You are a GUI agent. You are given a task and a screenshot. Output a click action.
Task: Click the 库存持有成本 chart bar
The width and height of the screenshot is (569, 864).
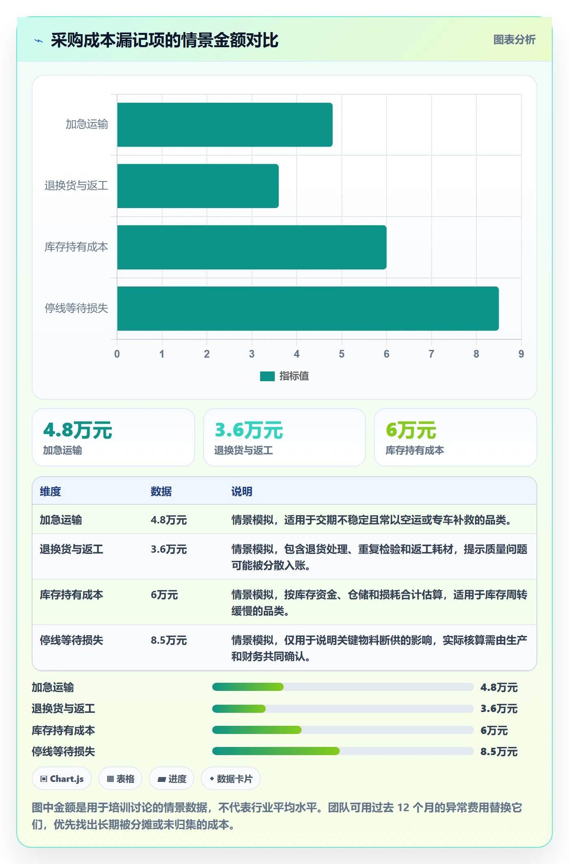(252, 247)
